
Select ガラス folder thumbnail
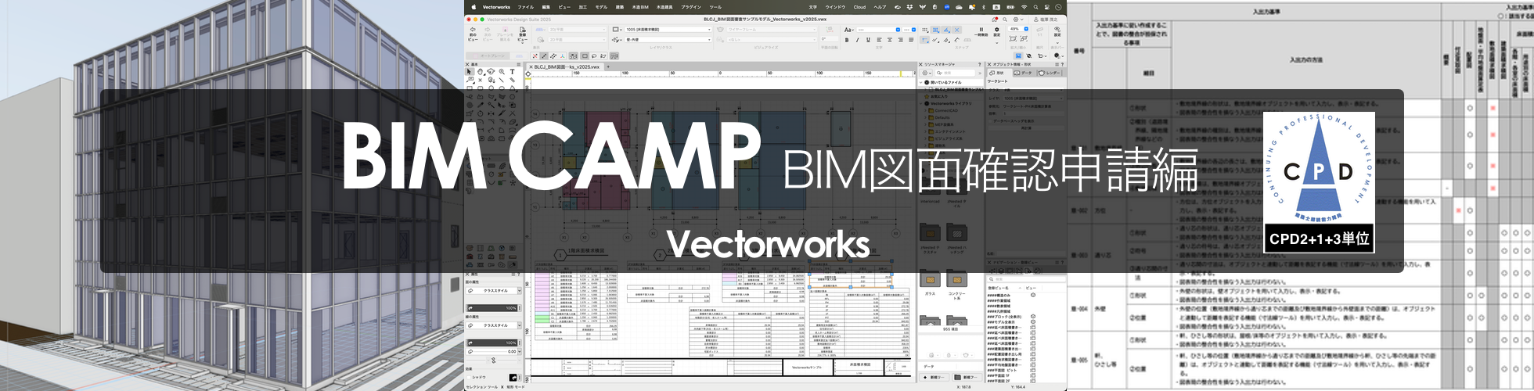pyautogui.click(x=931, y=278)
